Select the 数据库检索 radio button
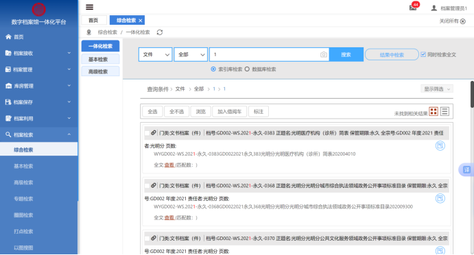The image size is (474, 255). (x=247, y=69)
